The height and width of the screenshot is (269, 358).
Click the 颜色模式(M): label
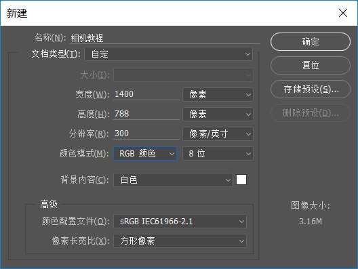click(x=84, y=154)
